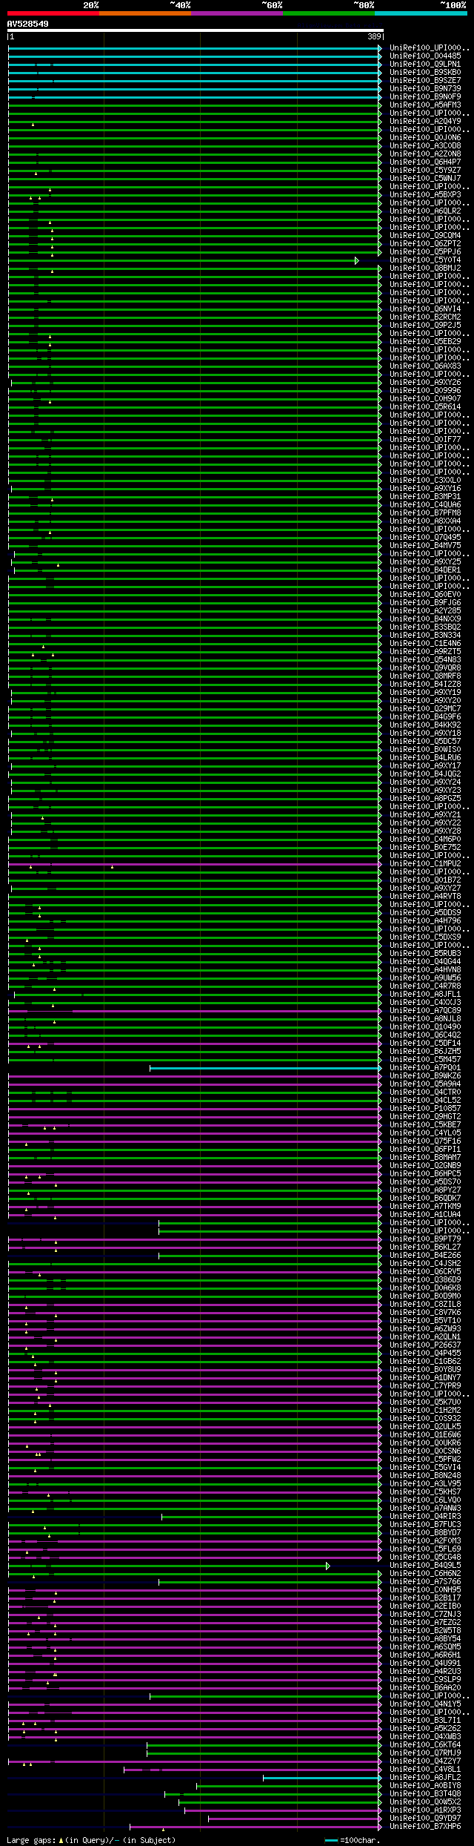Image resolution: width=474 pixels, height=1846 pixels.
Task: Click hit UniRef100_A5AFM3
Action: pyautogui.click(x=425, y=105)
